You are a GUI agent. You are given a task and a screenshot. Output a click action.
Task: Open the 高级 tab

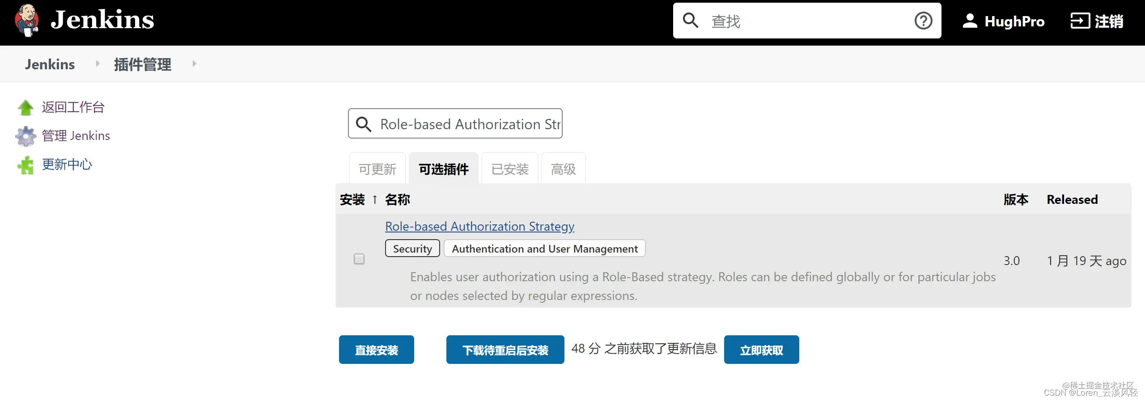563,169
